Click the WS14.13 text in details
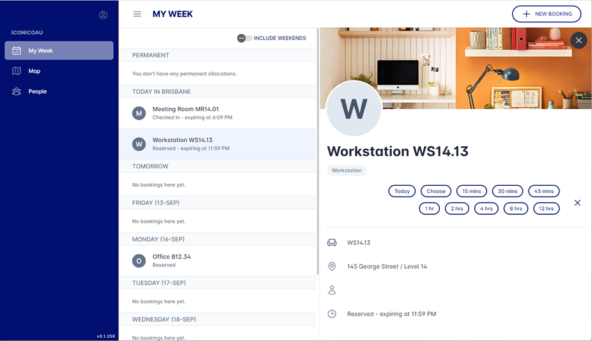This screenshot has width=592, height=341. pyautogui.click(x=359, y=243)
